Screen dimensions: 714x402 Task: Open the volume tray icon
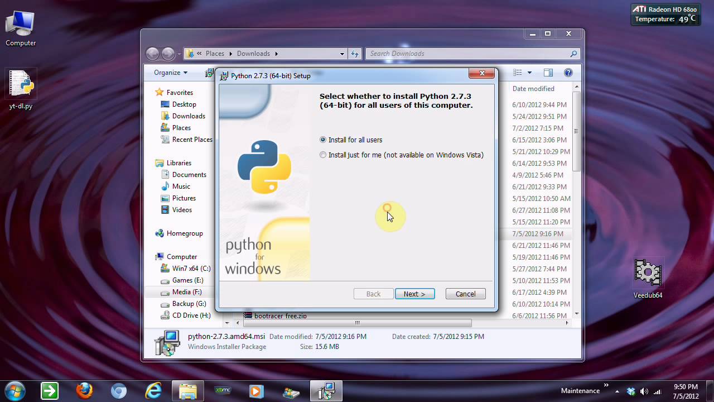coord(644,391)
